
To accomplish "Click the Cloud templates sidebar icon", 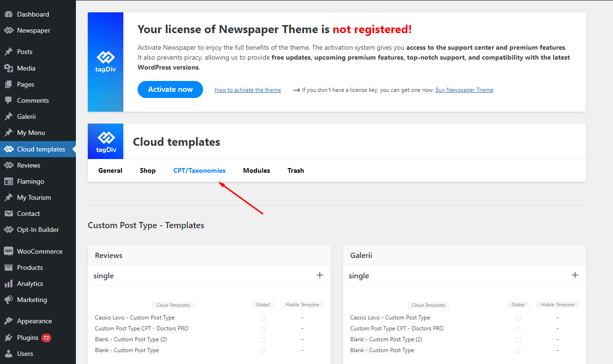I will pos(9,149).
